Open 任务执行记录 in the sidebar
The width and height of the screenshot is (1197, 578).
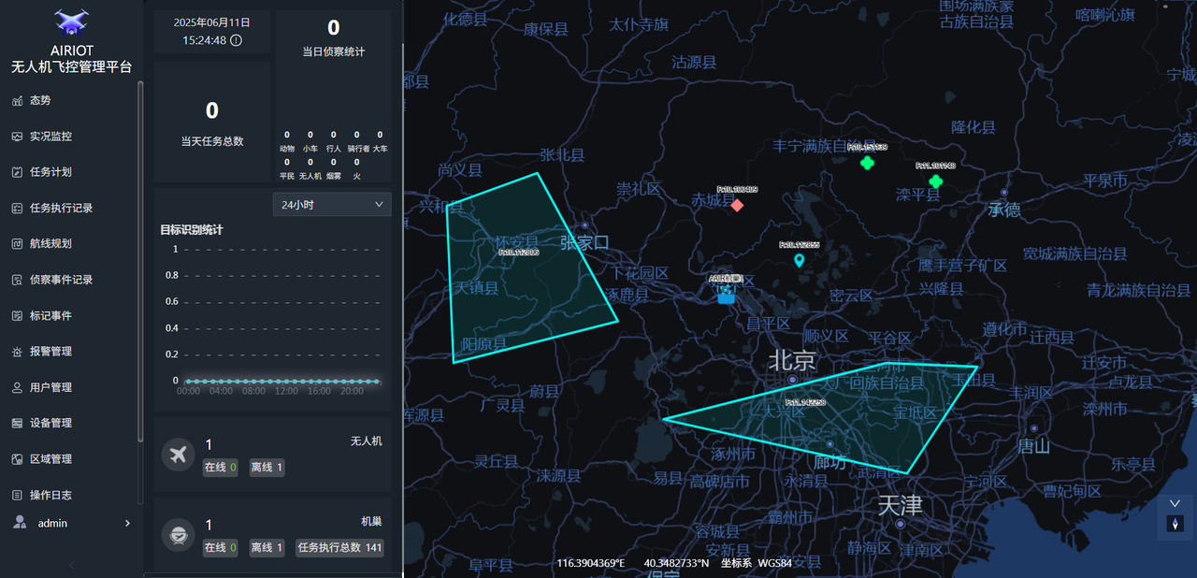(x=62, y=209)
